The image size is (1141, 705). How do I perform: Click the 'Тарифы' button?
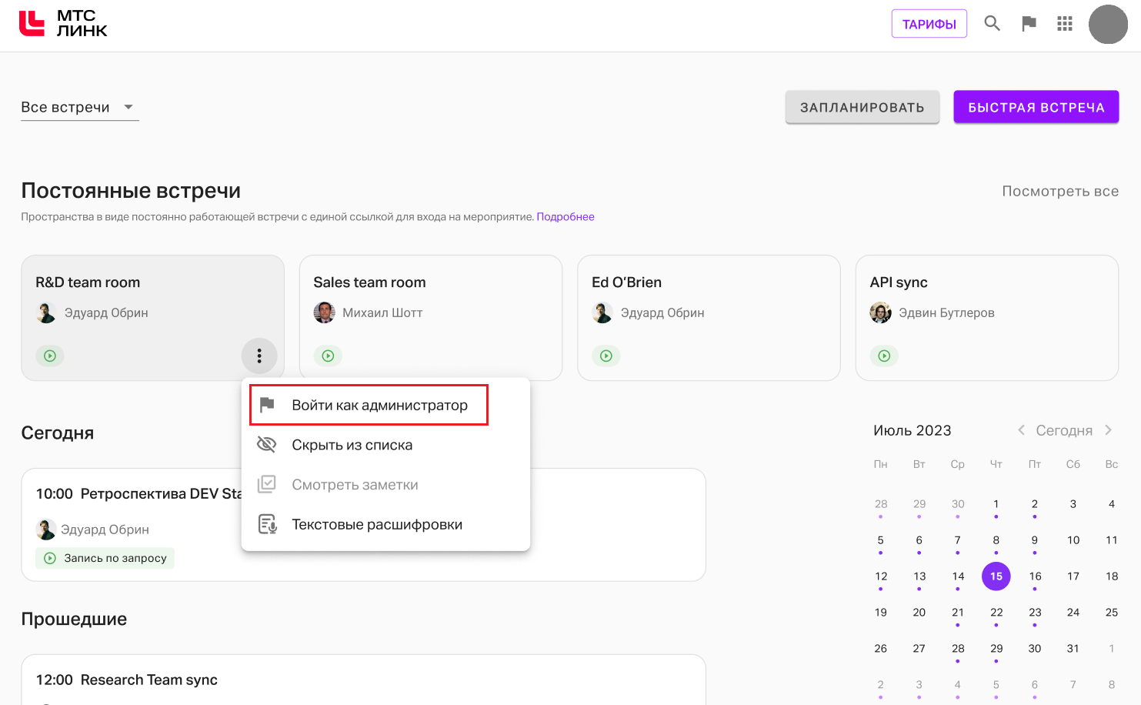pos(929,24)
